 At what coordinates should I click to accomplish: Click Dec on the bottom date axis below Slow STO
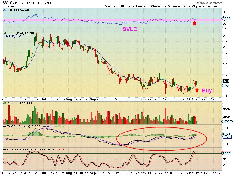(165, 173)
